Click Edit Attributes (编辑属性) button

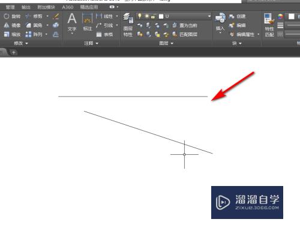pyautogui.click(x=242, y=34)
